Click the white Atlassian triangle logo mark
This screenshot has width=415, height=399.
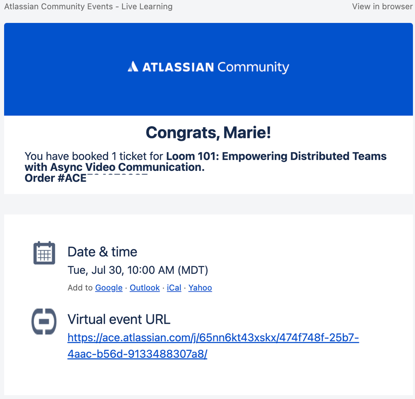tap(133, 66)
